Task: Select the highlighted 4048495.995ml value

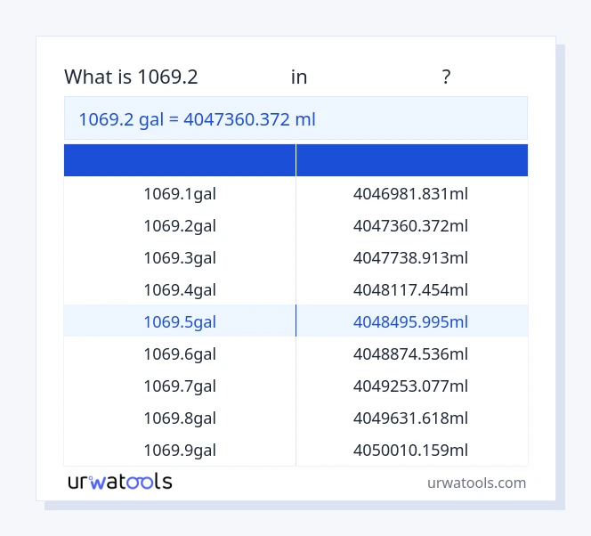Action: coord(410,321)
